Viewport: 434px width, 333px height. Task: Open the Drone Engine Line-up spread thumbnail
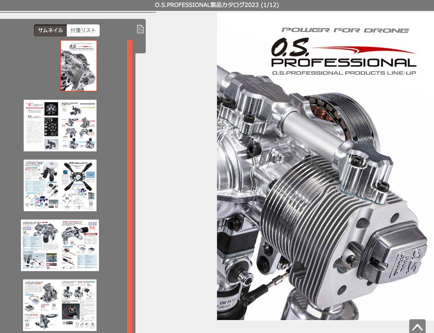(x=60, y=125)
